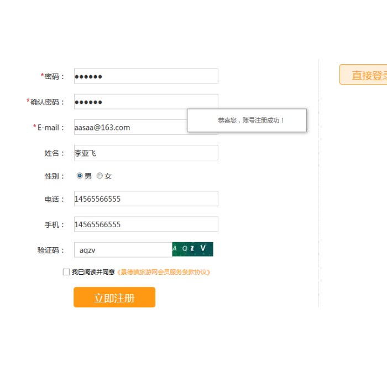Screen dimensions: 387x387
Task: Click the 手机 label text
Action: pos(54,224)
